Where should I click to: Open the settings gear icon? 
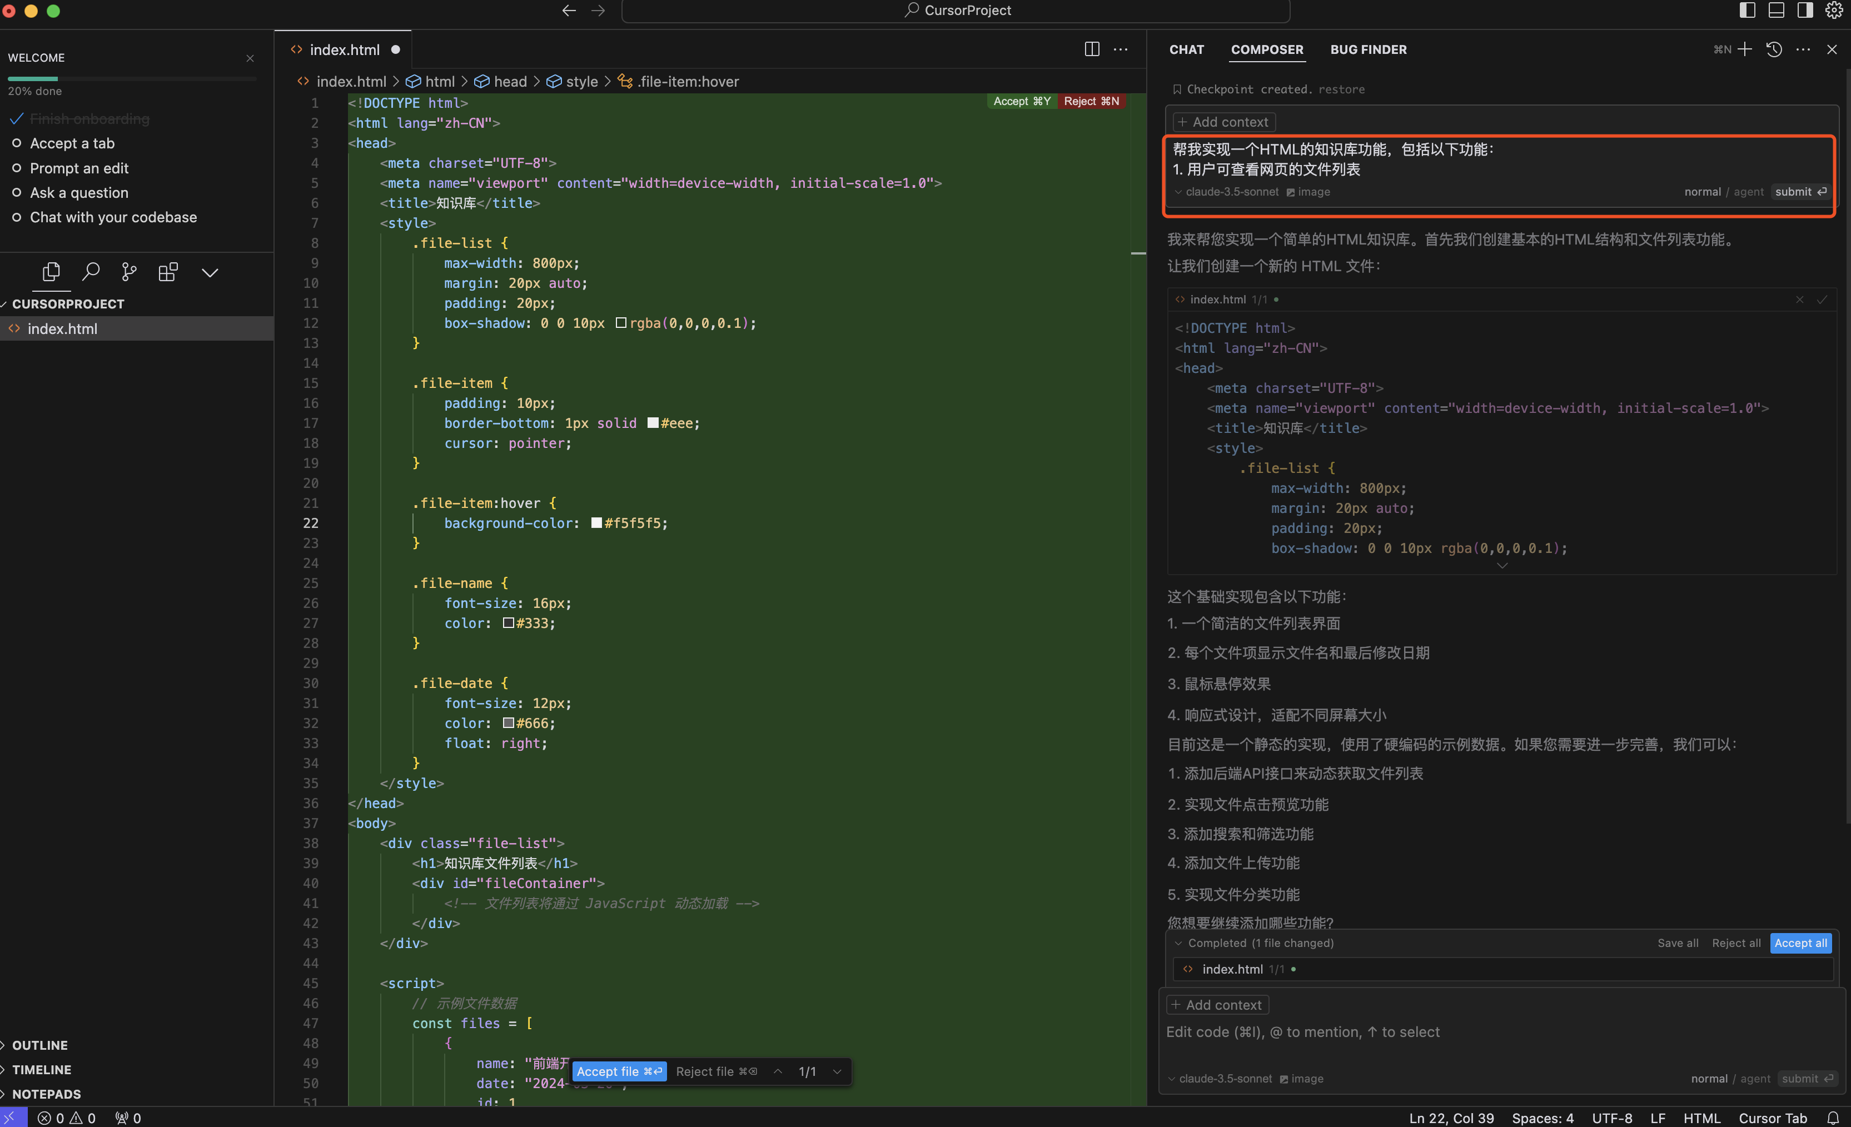tap(1834, 10)
